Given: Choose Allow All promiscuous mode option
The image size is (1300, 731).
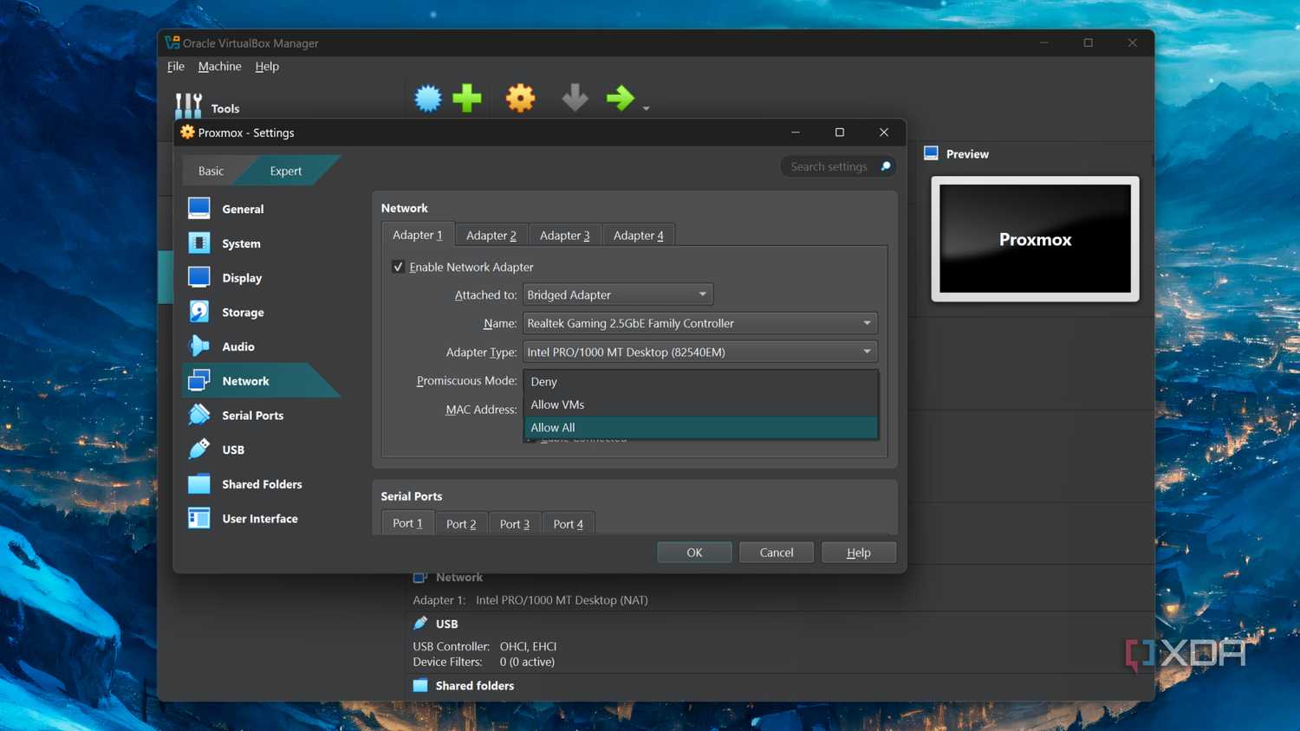Looking at the screenshot, I should (701, 427).
